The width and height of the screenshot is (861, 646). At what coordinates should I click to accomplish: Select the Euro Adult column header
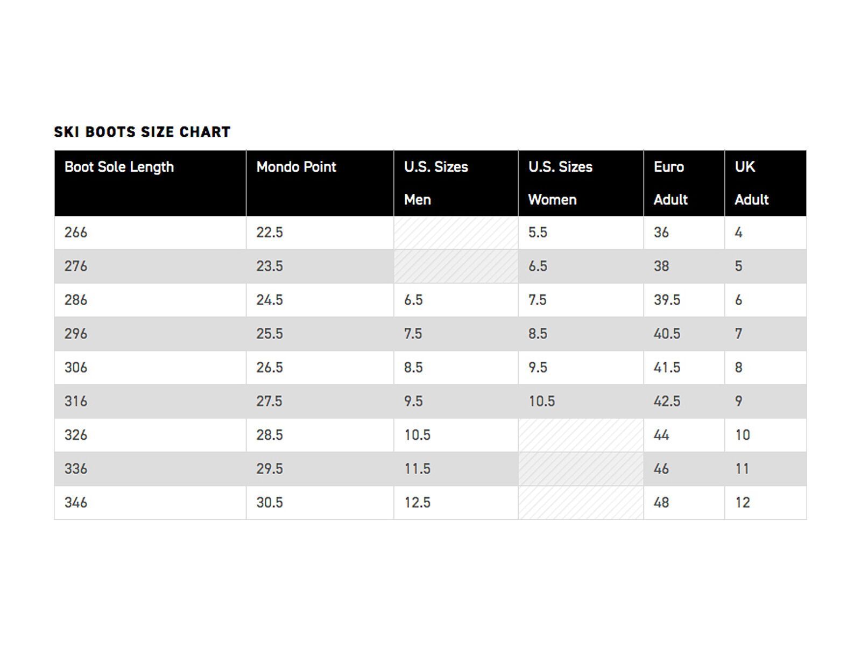pyautogui.click(x=670, y=182)
